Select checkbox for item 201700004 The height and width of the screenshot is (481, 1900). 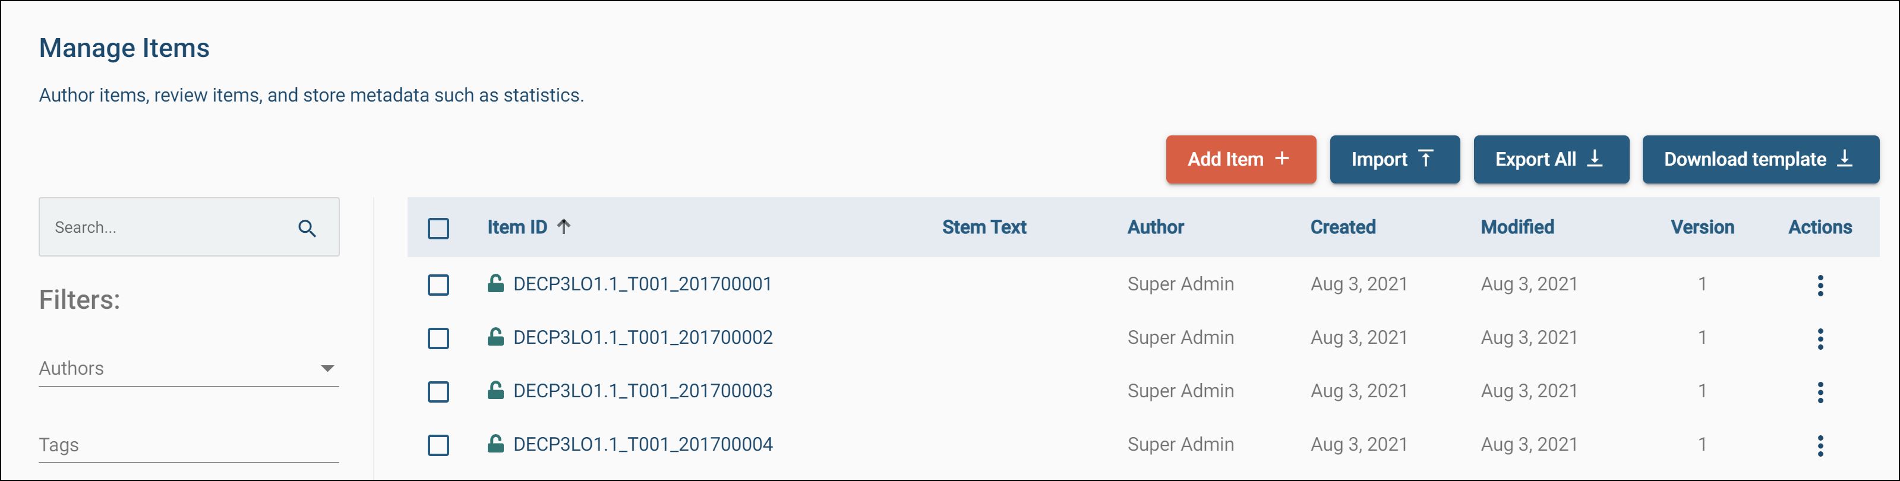[x=438, y=445]
